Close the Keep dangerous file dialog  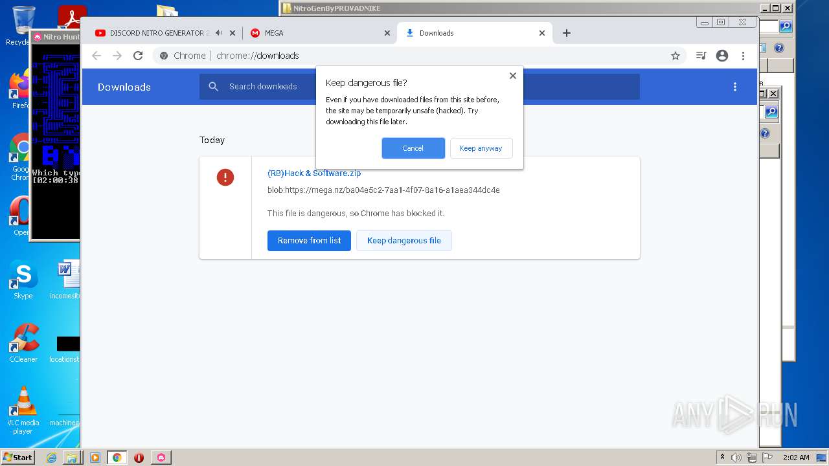tap(512, 76)
